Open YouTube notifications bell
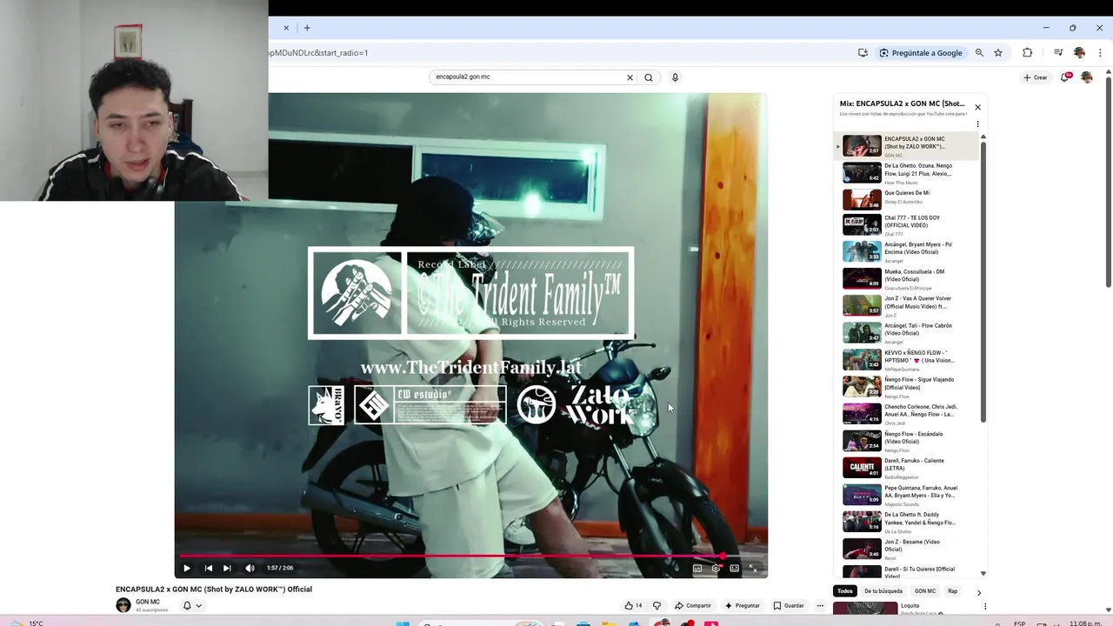 pyautogui.click(x=1066, y=77)
